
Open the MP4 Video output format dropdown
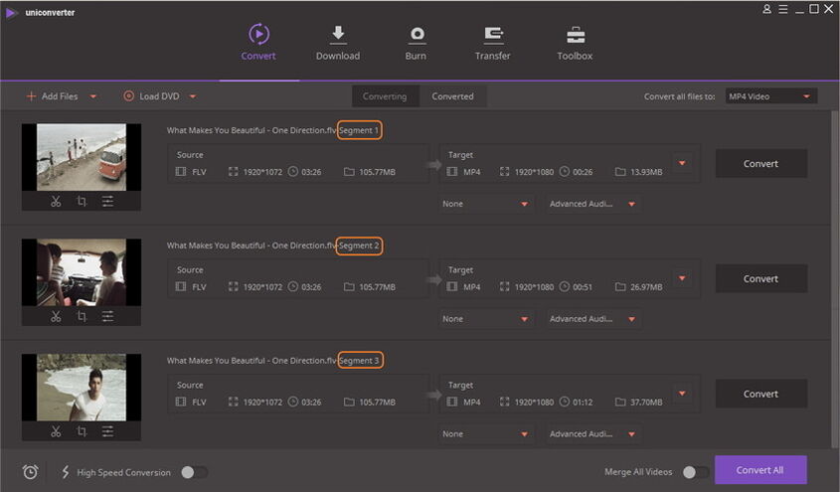point(771,96)
